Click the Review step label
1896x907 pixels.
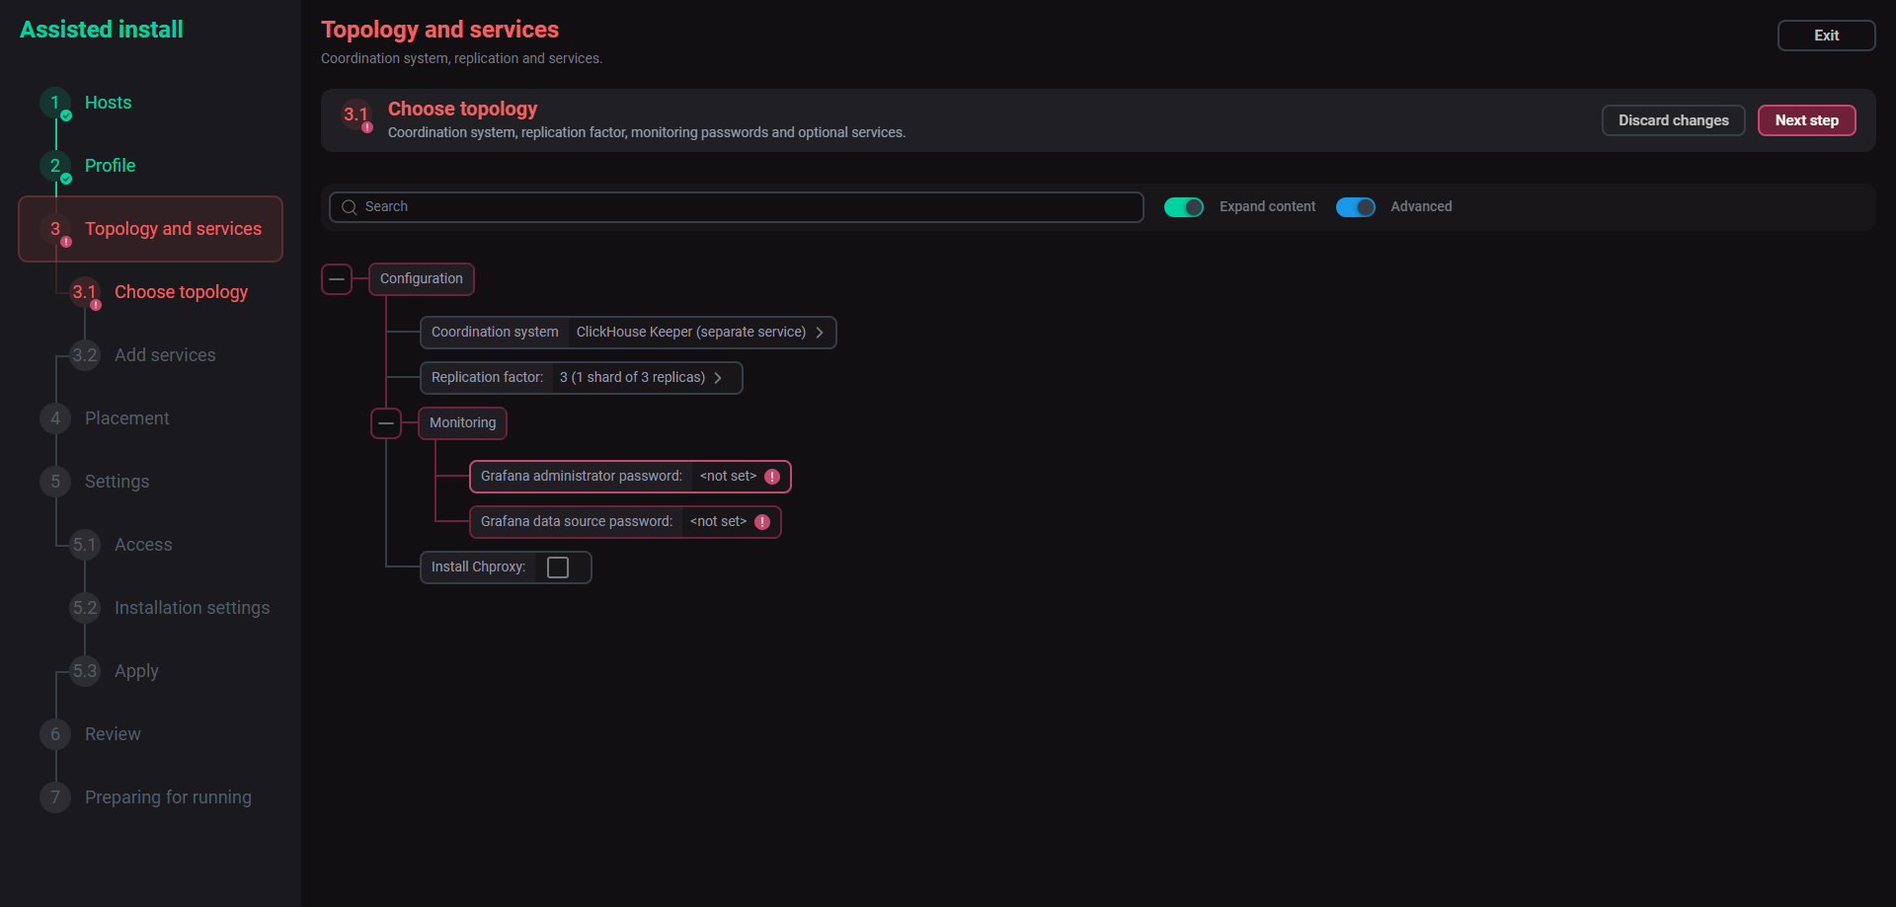tap(113, 734)
